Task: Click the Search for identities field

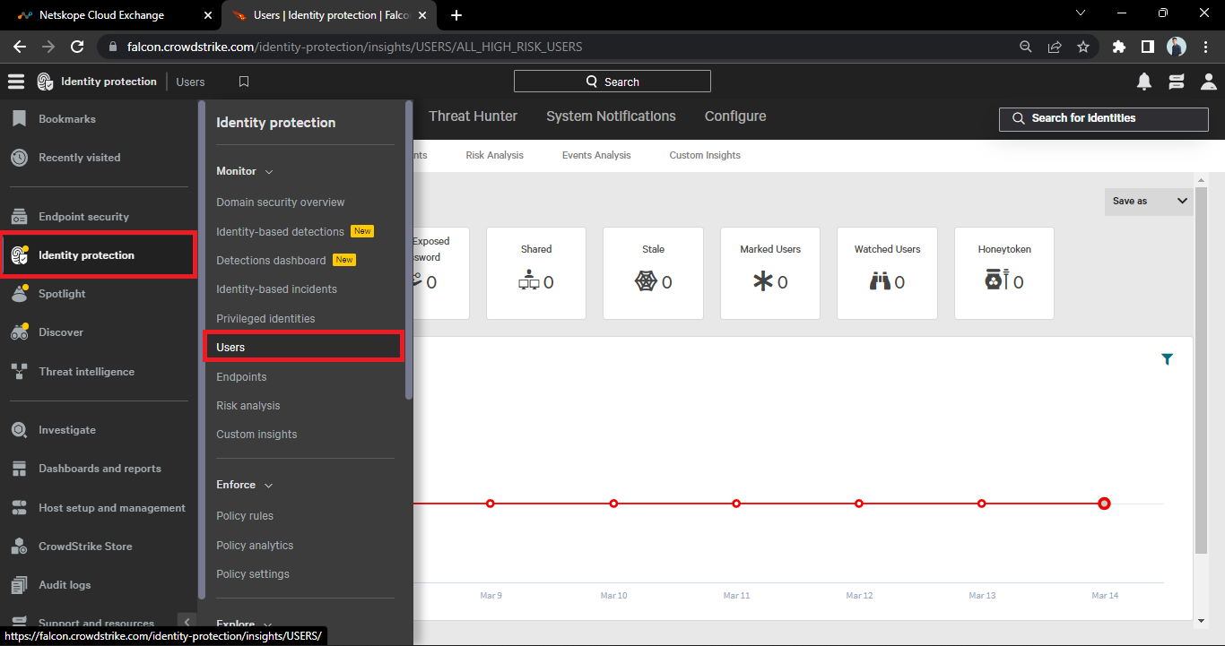Action: [x=1103, y=118]
